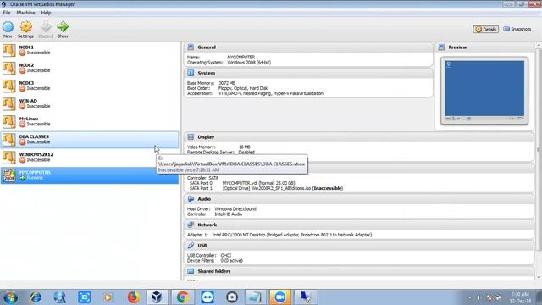Click Base Memory 3072 MB value

227,83
